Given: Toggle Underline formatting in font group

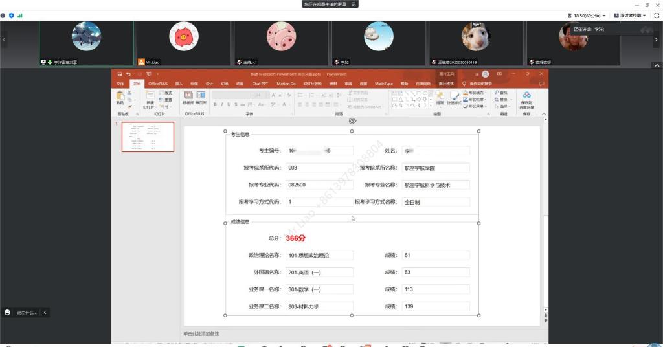Looking at the screenshot, I should point(228,104).
